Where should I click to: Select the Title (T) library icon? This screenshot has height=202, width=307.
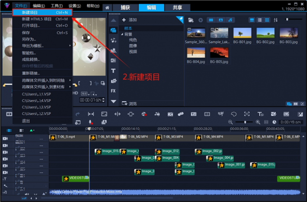[x=113, y=70]
